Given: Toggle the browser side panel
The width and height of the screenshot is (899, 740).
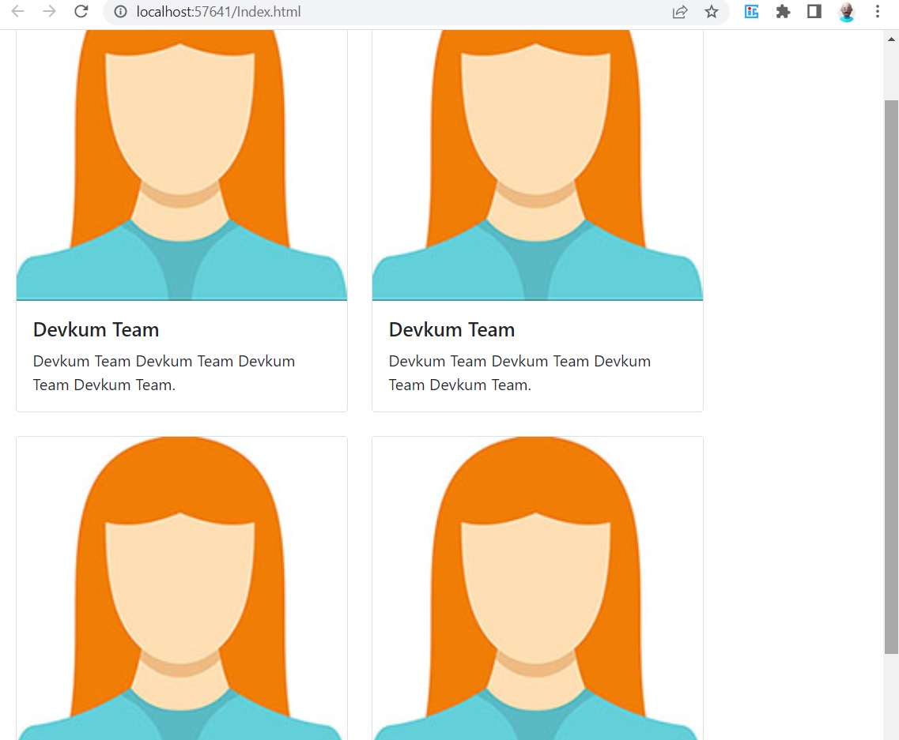Looking at the screenshot, I should 814,12.
